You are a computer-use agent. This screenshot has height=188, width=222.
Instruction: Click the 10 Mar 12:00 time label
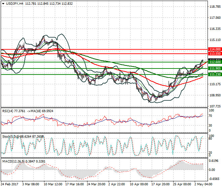53,184
